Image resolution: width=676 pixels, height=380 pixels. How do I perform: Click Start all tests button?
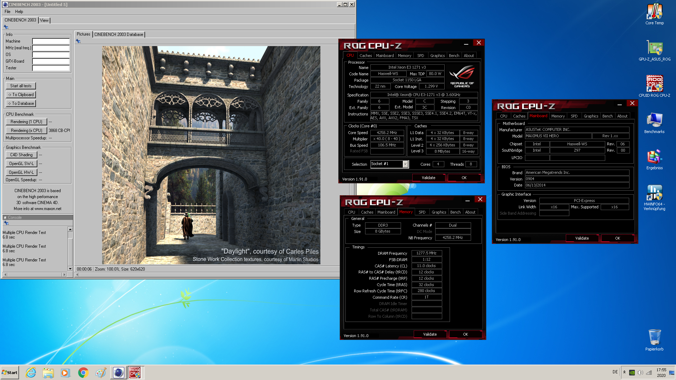point(21,86)
